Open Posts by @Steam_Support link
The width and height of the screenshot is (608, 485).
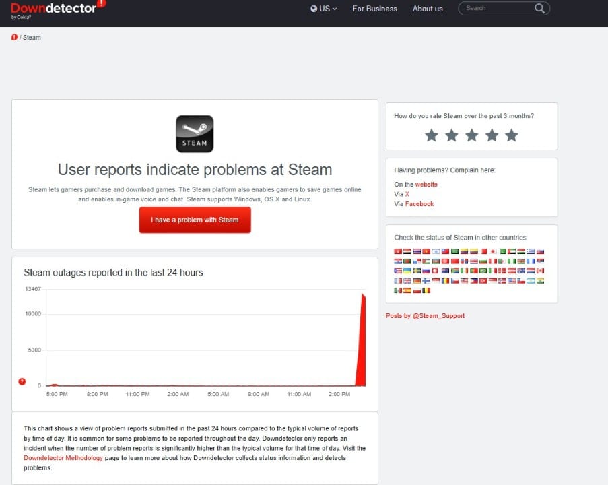425,315
